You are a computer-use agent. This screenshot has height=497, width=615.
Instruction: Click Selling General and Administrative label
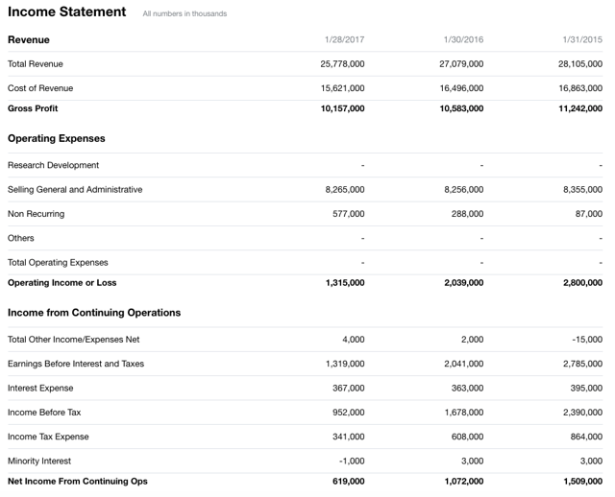click(75, 190)
